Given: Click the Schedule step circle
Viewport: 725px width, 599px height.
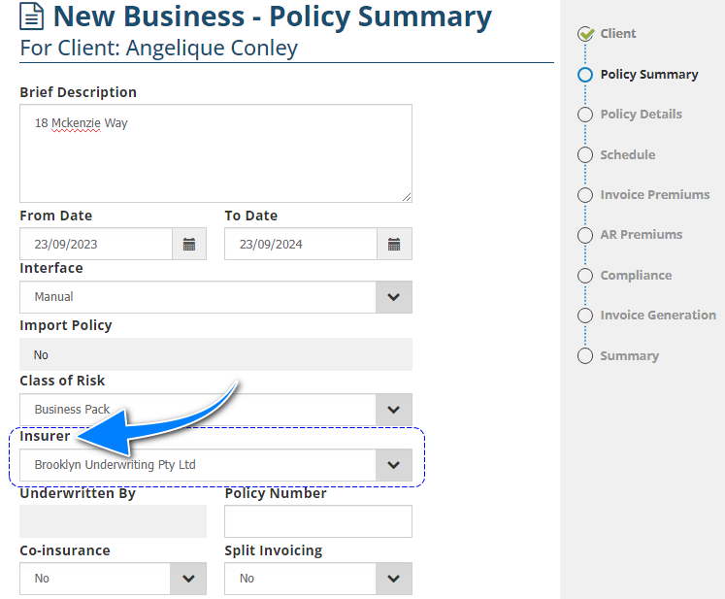Looking at the screenshot, I should [x=585, y=154].
